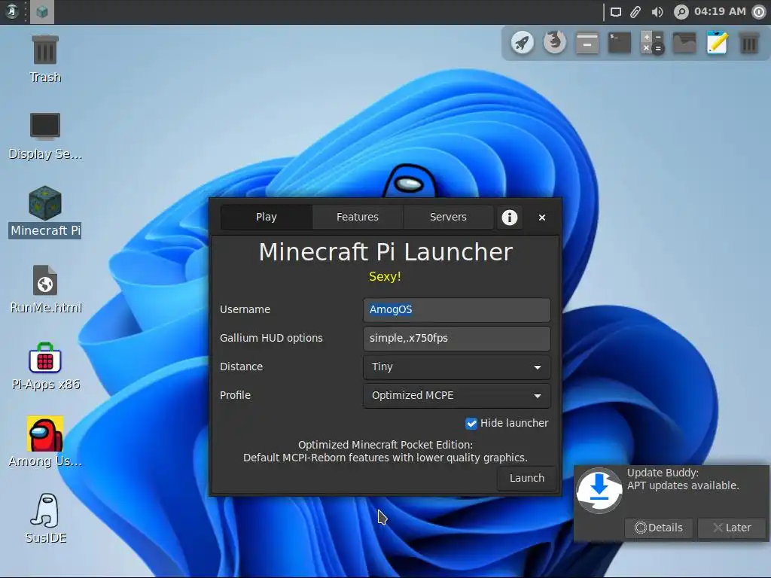This screenshot has height=578, width=771.
Task: Click the APT updates available message
Action: tap(683, 485)
